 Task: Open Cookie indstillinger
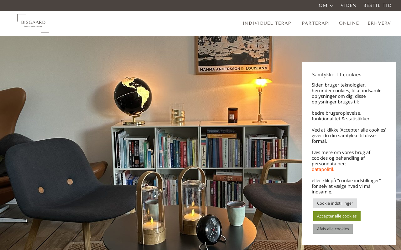(x=335, y=203)
